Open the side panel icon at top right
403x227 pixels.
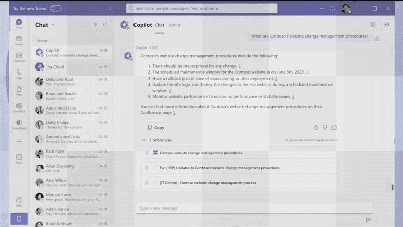coord(386,24)
